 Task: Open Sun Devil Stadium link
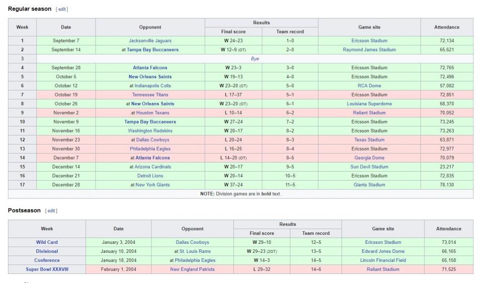(369, 167)
